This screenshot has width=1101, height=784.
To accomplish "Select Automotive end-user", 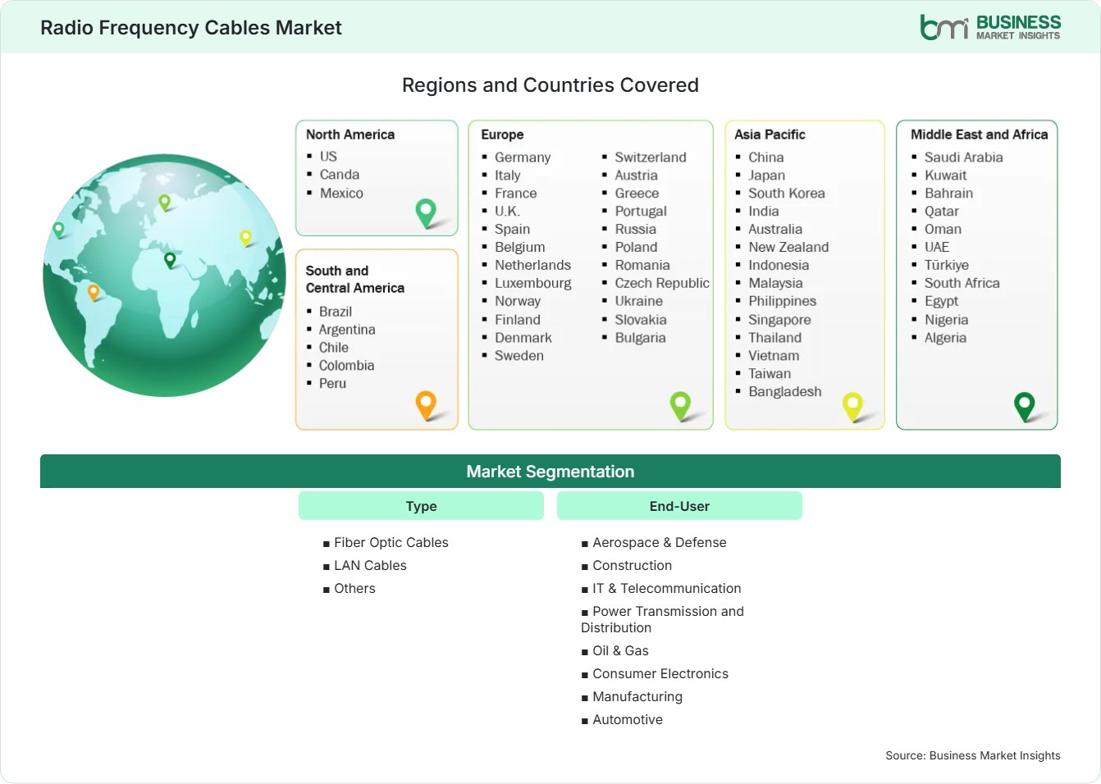I will (x=628, y=719).
